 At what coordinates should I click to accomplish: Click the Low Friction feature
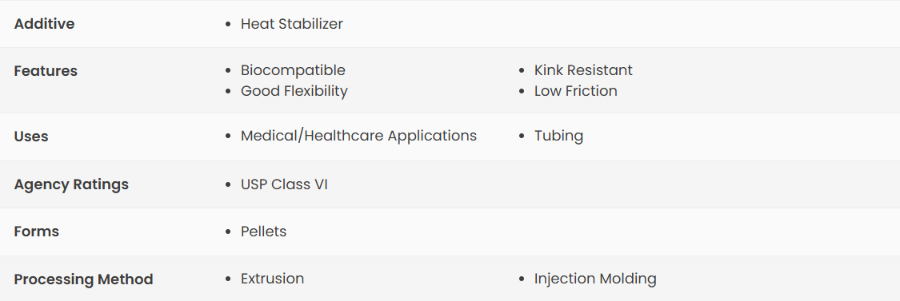pyautogui.click(x=576, y=91)
